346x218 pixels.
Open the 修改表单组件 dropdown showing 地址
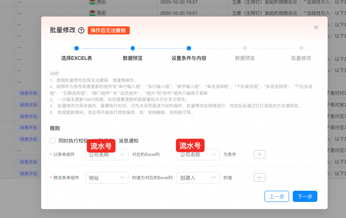tap(107, 178)
